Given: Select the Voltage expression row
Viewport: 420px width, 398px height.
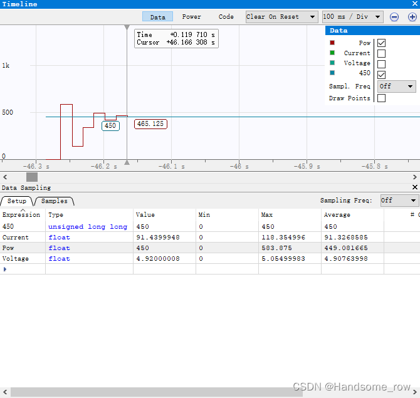Looking at the screenshot, I should coord(210,258).
